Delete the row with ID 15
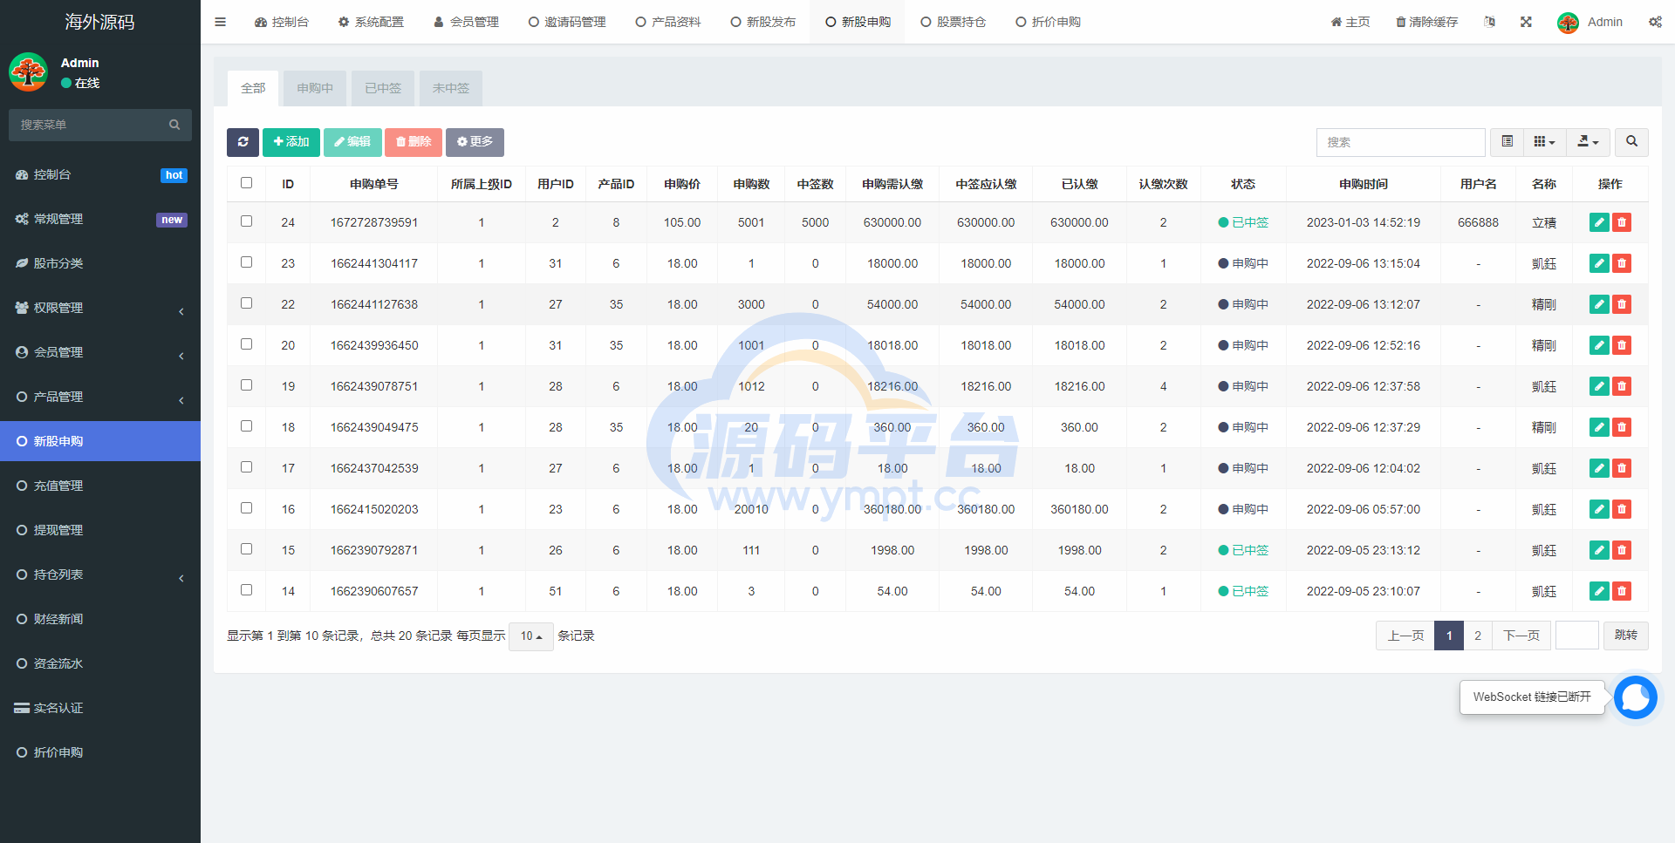The width and height of the screenshot is (1675, 843). click(x=1622, y=550)
